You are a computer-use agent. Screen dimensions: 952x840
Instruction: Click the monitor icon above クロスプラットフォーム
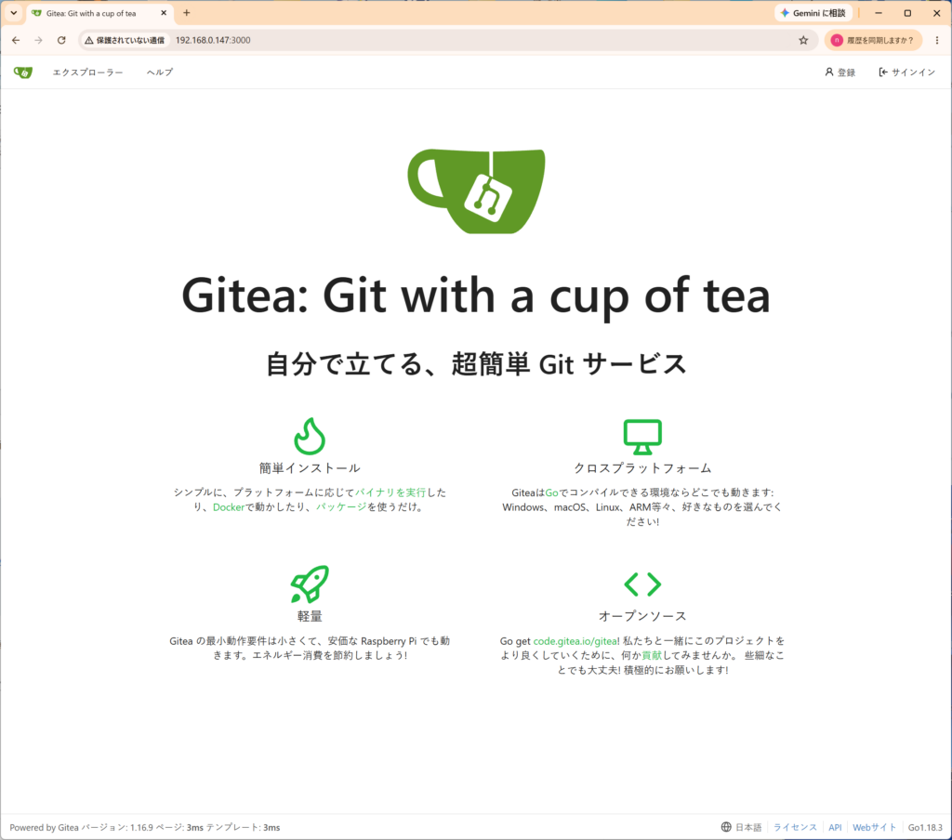click(x=642, y=437)
